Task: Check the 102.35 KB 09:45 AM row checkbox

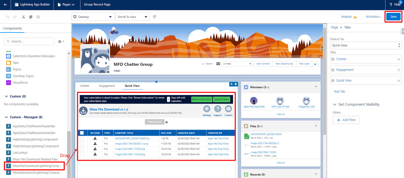Action: [82, 149]
